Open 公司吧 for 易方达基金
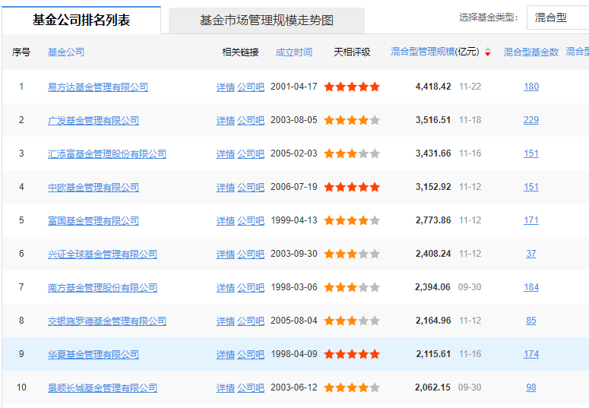Viewport: 589px width, 408px height. [251, 87]
